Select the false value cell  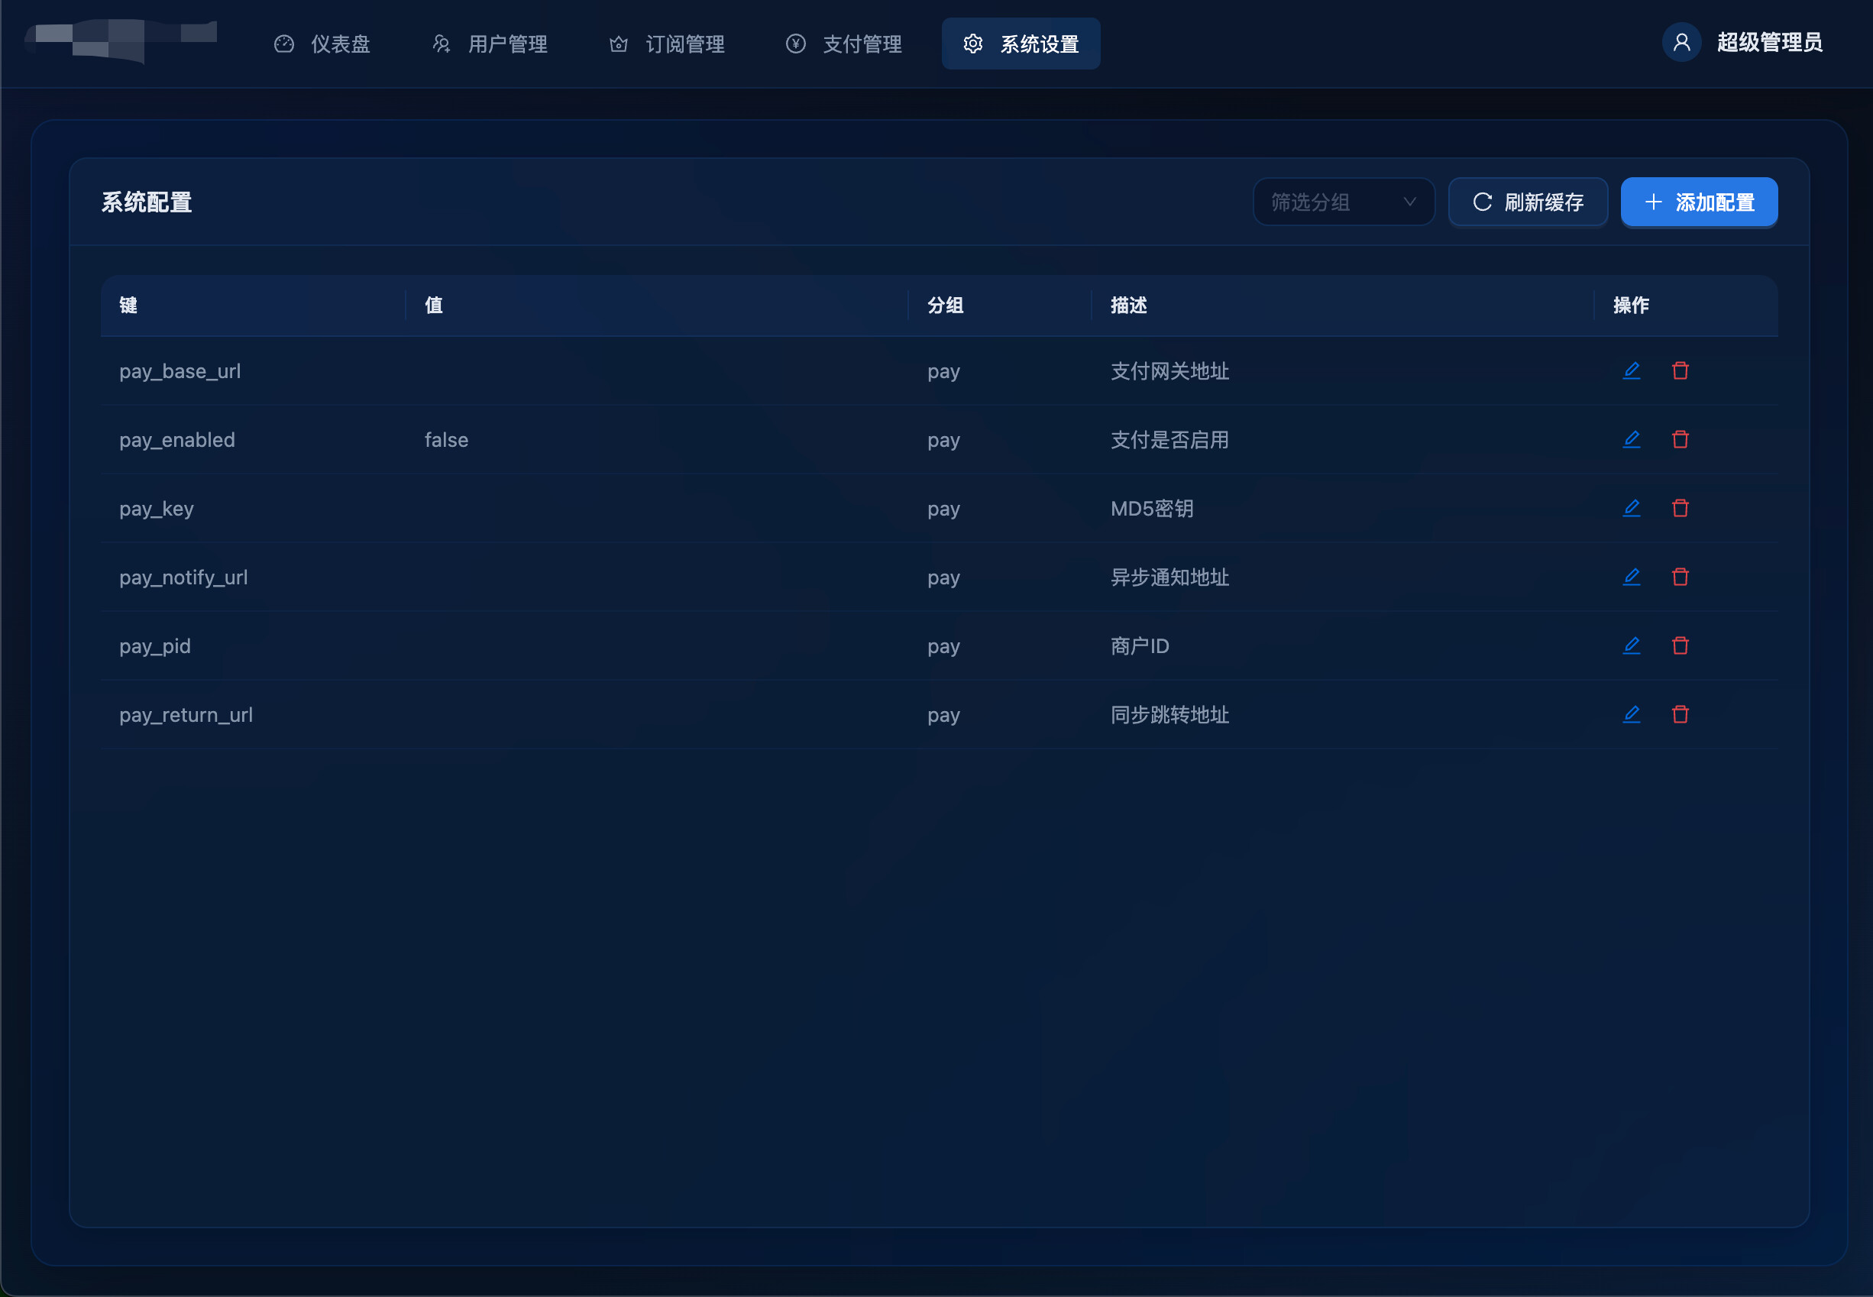pyautogui.click(x=446, y=440)
